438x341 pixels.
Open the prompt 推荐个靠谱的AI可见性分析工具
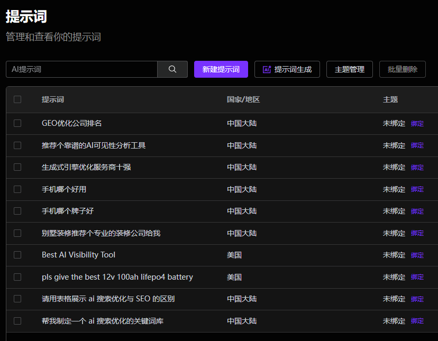point(94,145)
